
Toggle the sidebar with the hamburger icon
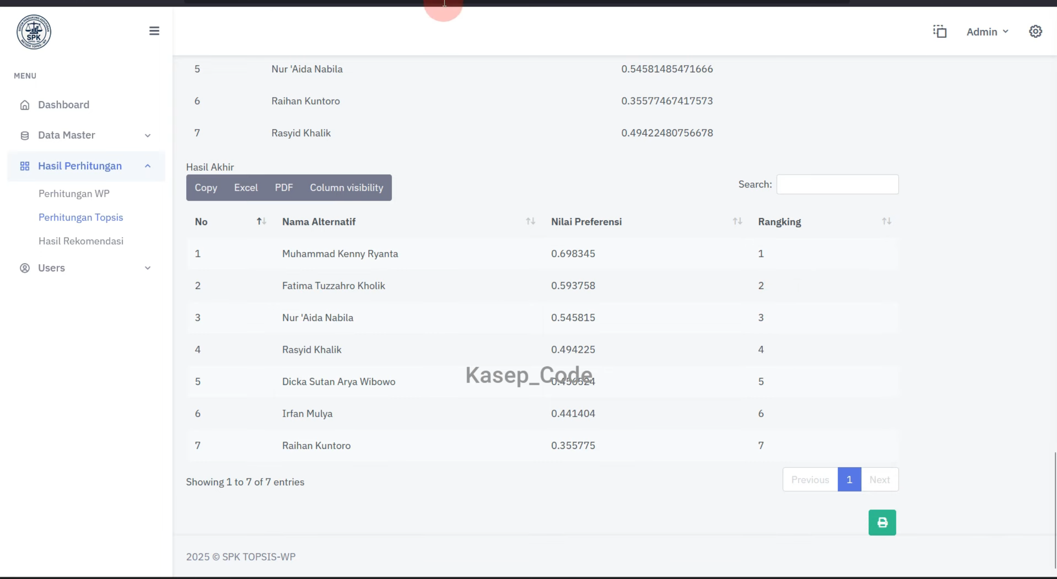point(154,31)
